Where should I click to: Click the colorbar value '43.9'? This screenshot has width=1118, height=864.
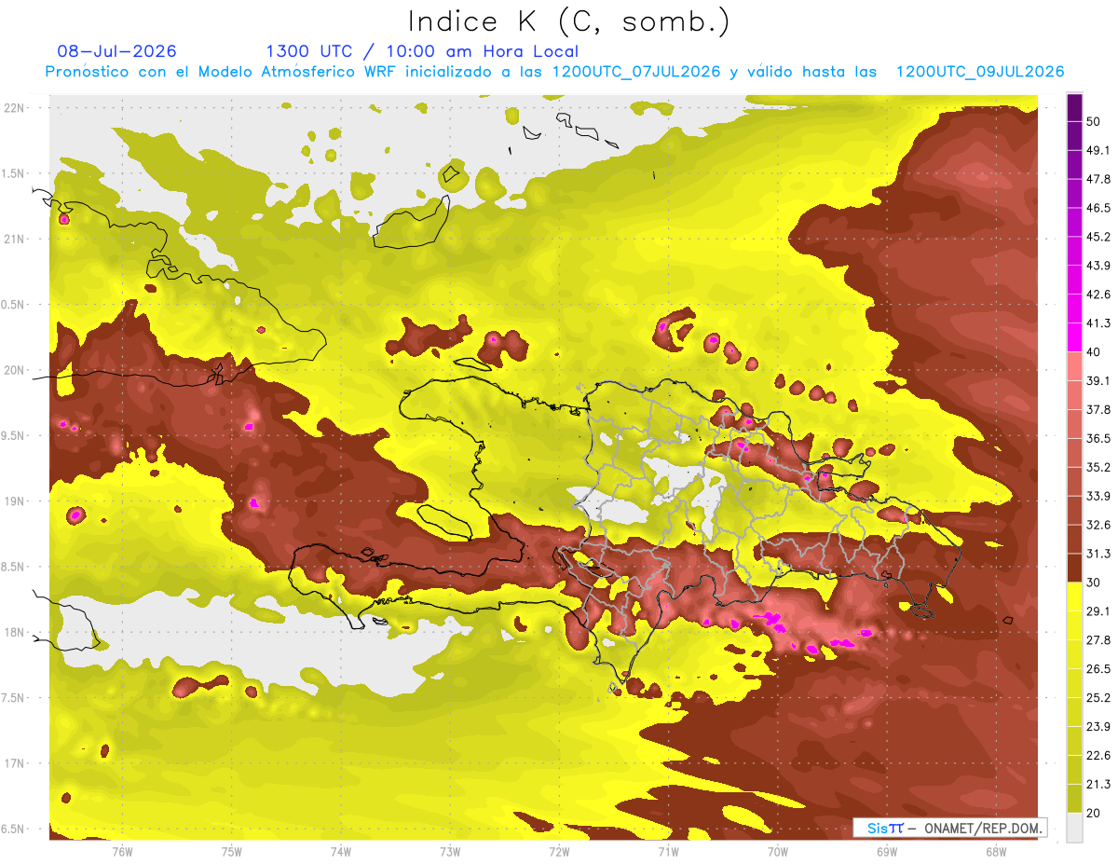tap(1098, 266)
